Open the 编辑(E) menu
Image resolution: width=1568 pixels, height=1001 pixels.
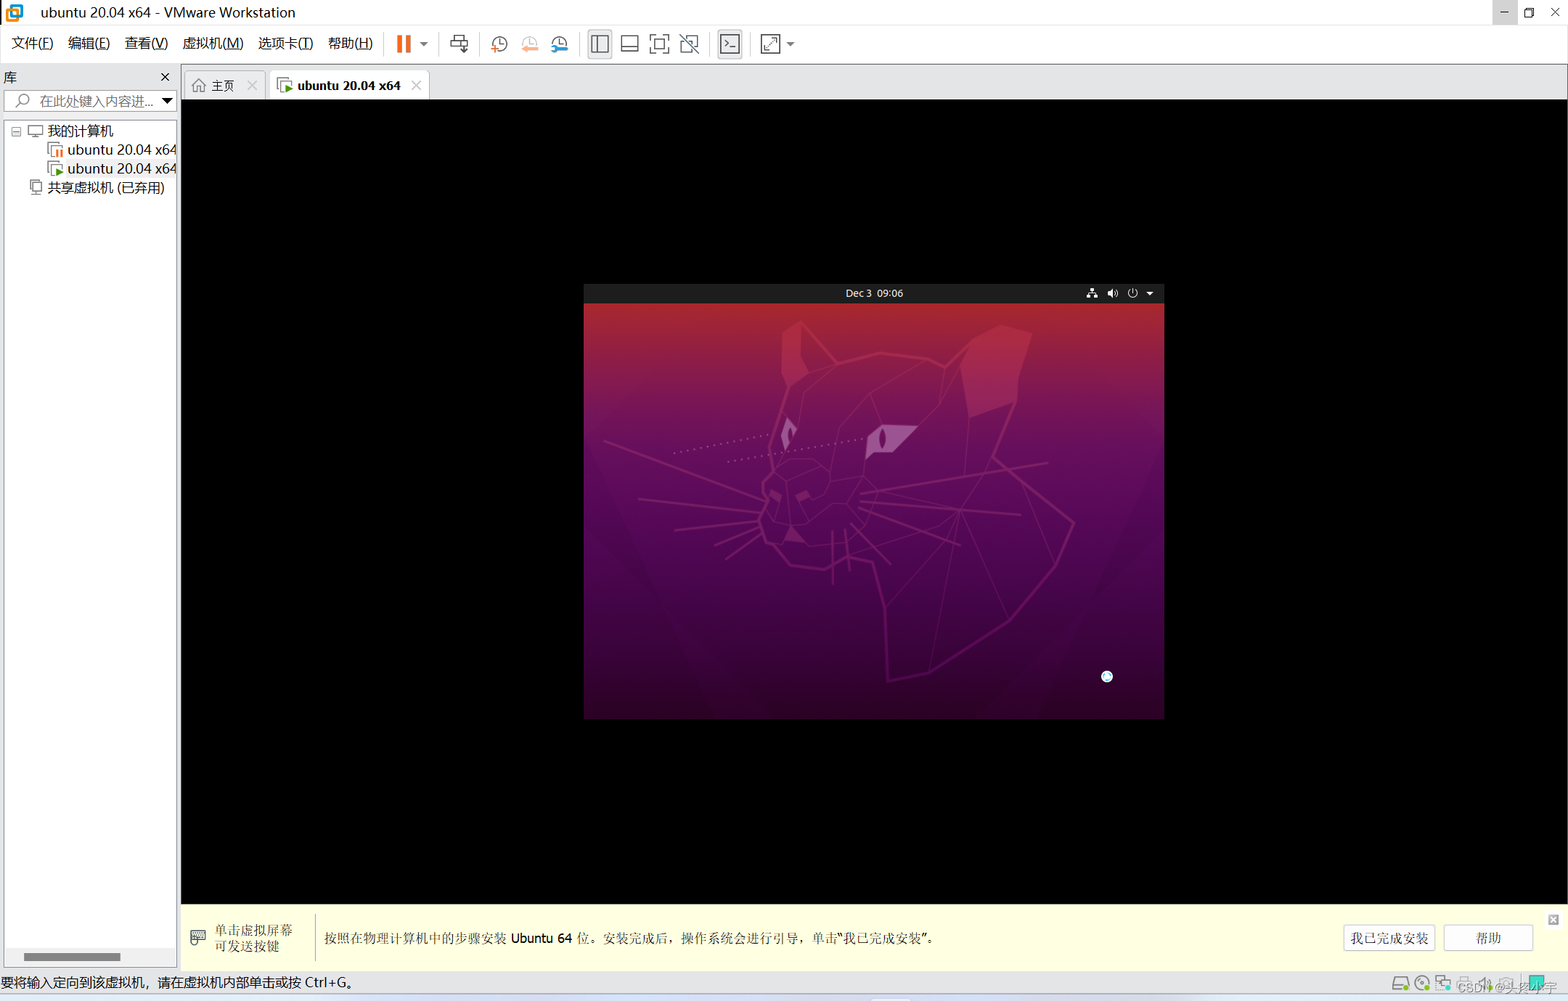coord(89,44)
